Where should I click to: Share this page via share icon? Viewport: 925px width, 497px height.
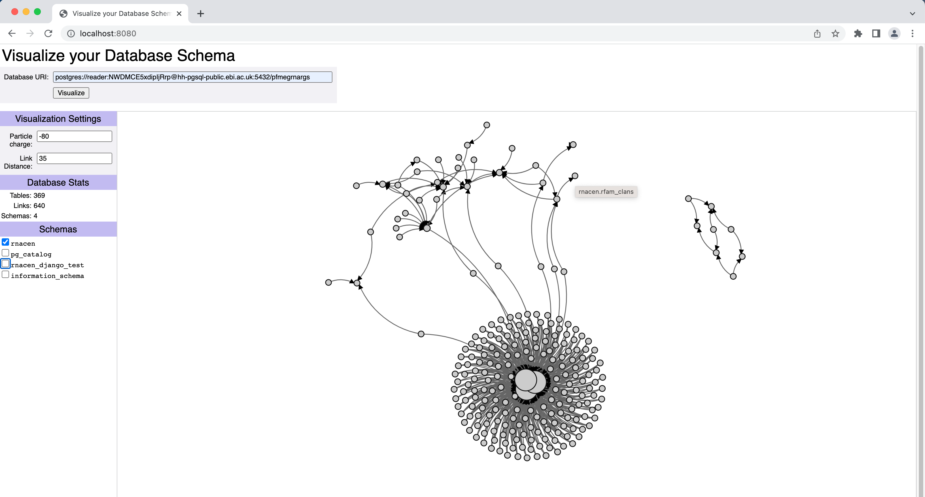point(817,33)
